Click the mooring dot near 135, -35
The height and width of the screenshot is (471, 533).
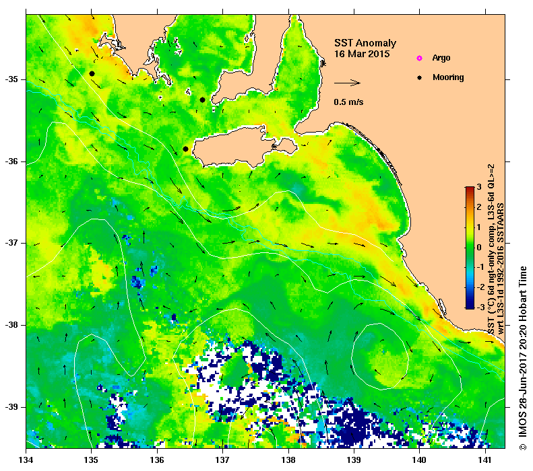click(x=92, y=73)
